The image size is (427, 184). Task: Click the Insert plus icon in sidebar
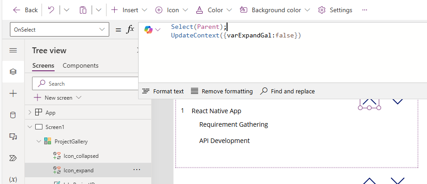pyautogui.click(x=13, y=94)
